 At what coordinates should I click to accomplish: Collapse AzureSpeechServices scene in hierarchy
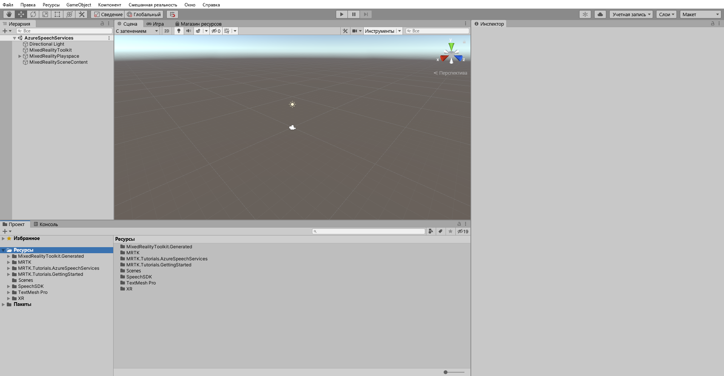pos(15,38)
